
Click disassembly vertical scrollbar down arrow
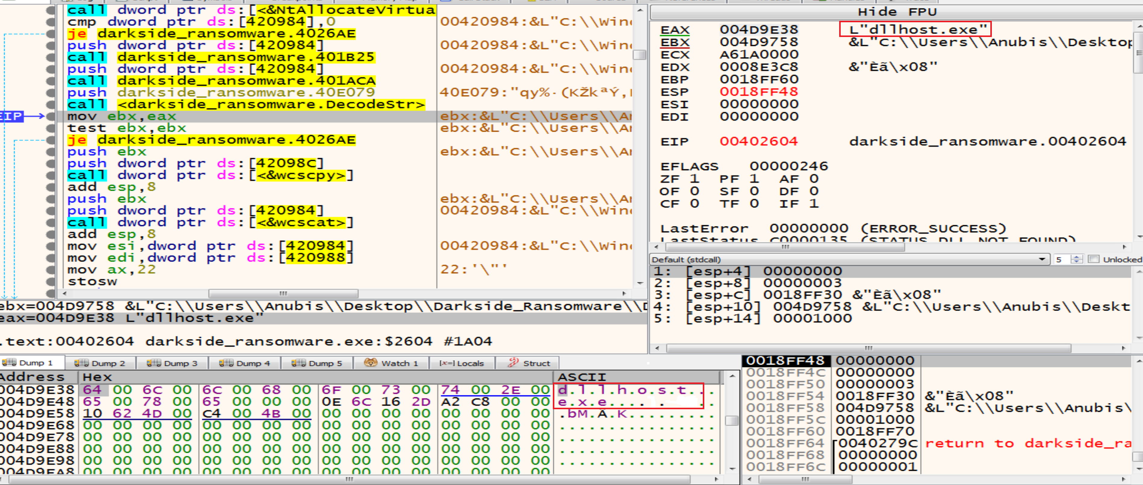pyautogui.click(x=640, y=283)
